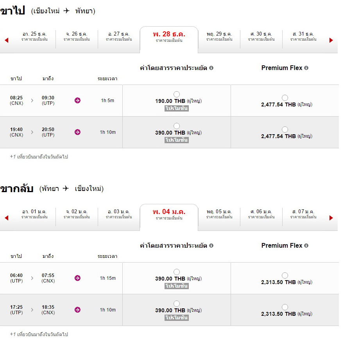Switch return date to อ. 03 ม.ค.
The height and width of the screenshot is (342, 342).
[x=119, y=214]
